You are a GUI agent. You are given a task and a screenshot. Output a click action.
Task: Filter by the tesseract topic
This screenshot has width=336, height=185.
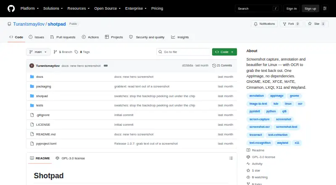pyautogui.click(x=256, y=135)
